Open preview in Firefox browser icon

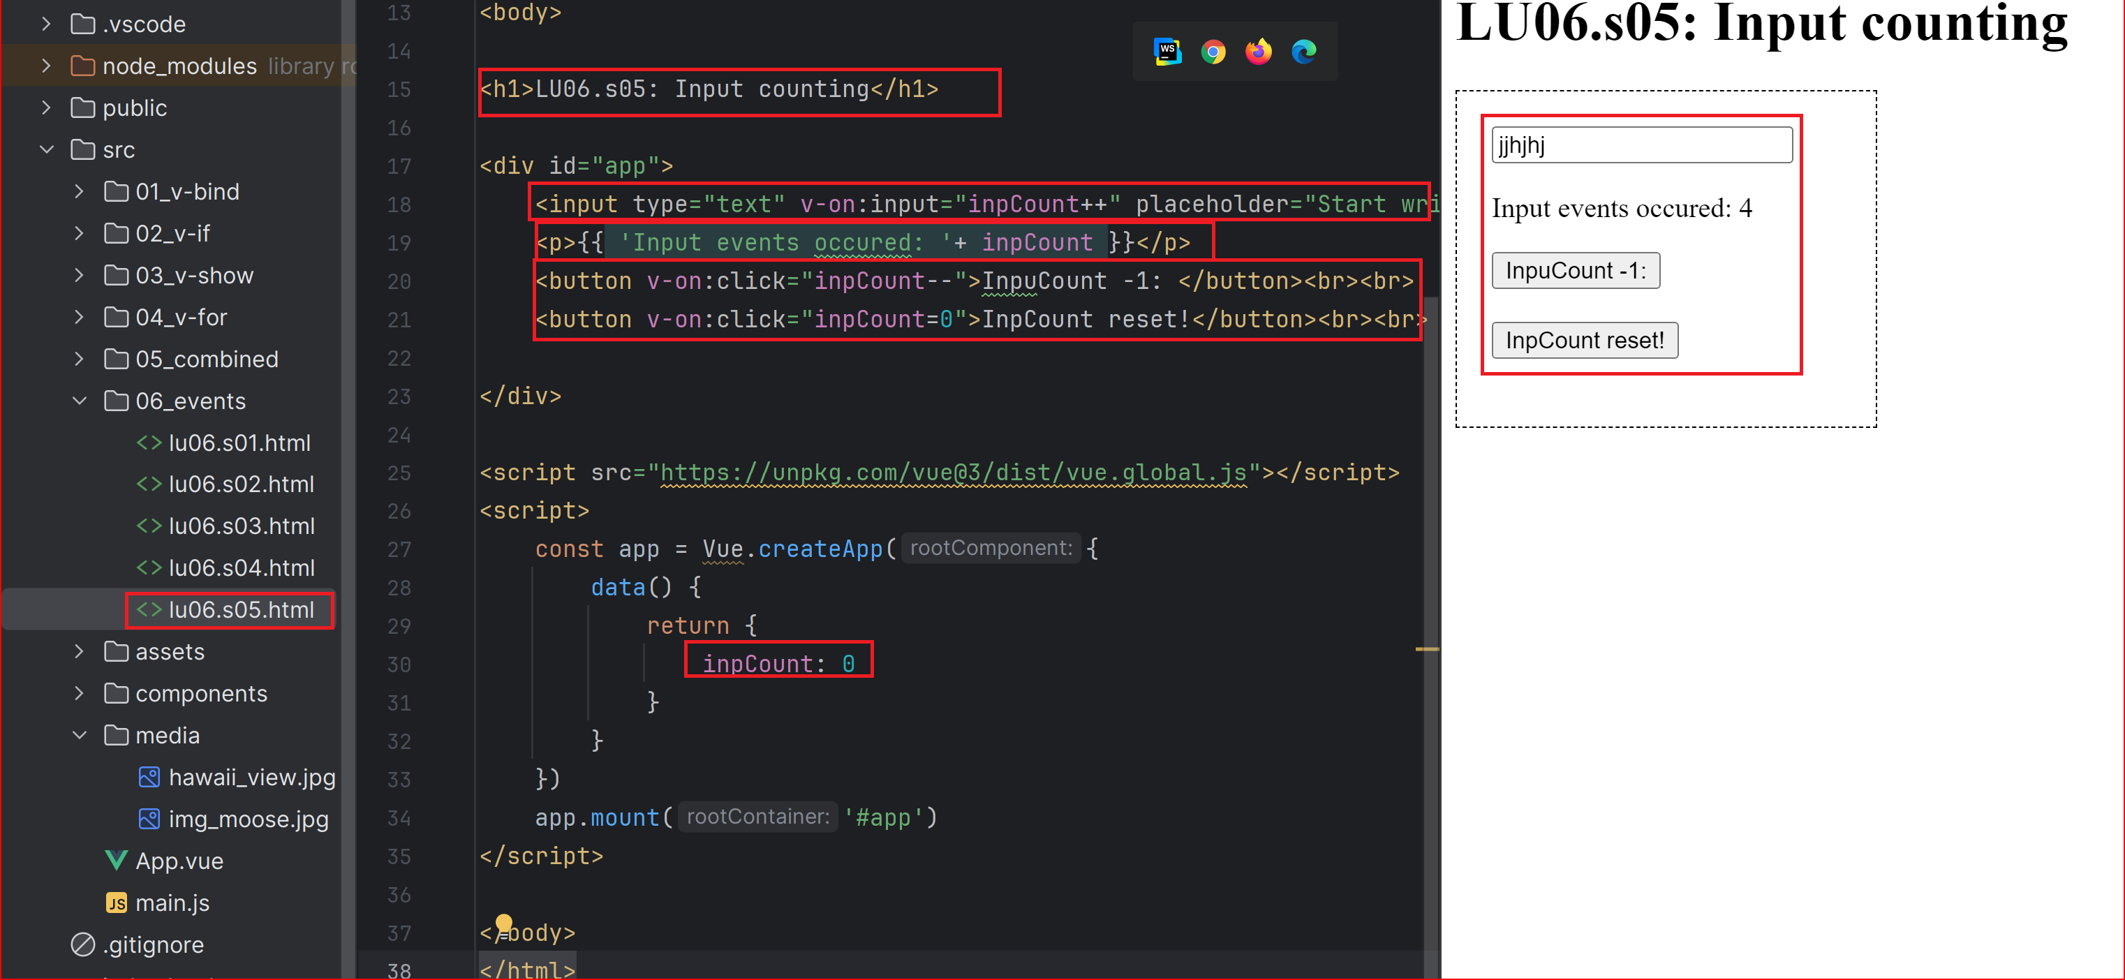(1258, 52)
